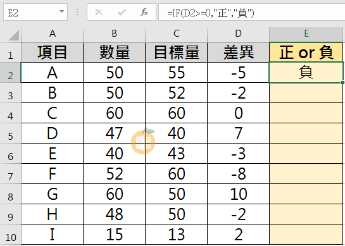Image resolution: width=345 pixels, height=246 pixels.
Task: Select empty cell E6 in yellow column
Action: [x=306, y=154]
